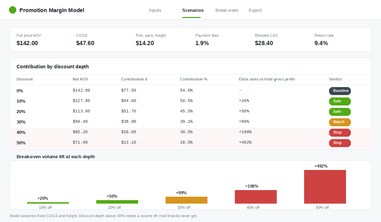Open the Inputs tab
The height and width of the screenshot is (222, 381).
click(155, 10)
